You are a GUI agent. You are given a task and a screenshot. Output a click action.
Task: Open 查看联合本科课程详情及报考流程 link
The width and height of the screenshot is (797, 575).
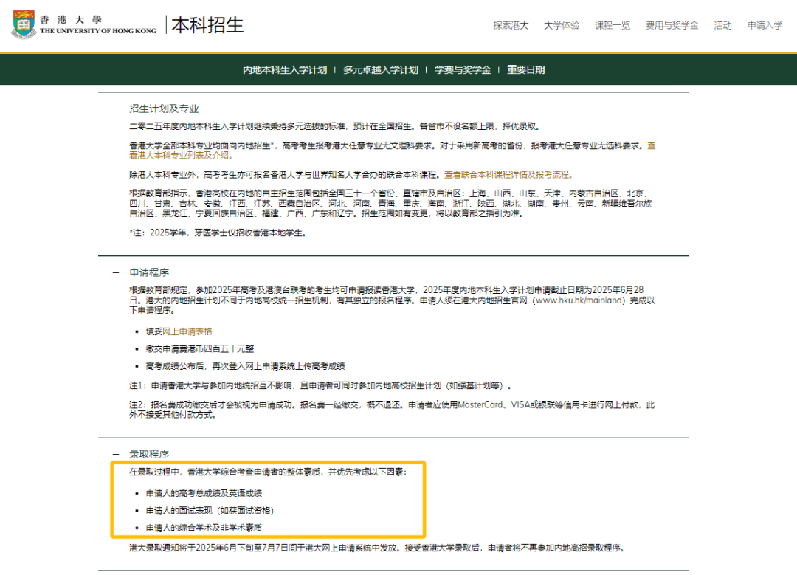508,174
